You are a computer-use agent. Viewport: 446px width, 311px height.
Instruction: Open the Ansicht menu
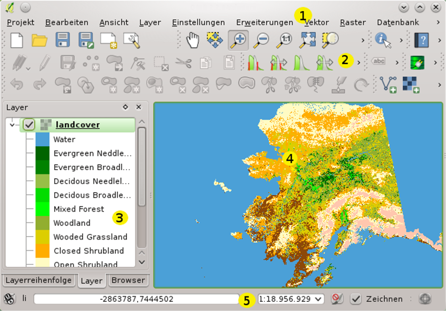[x=114, y=22]
